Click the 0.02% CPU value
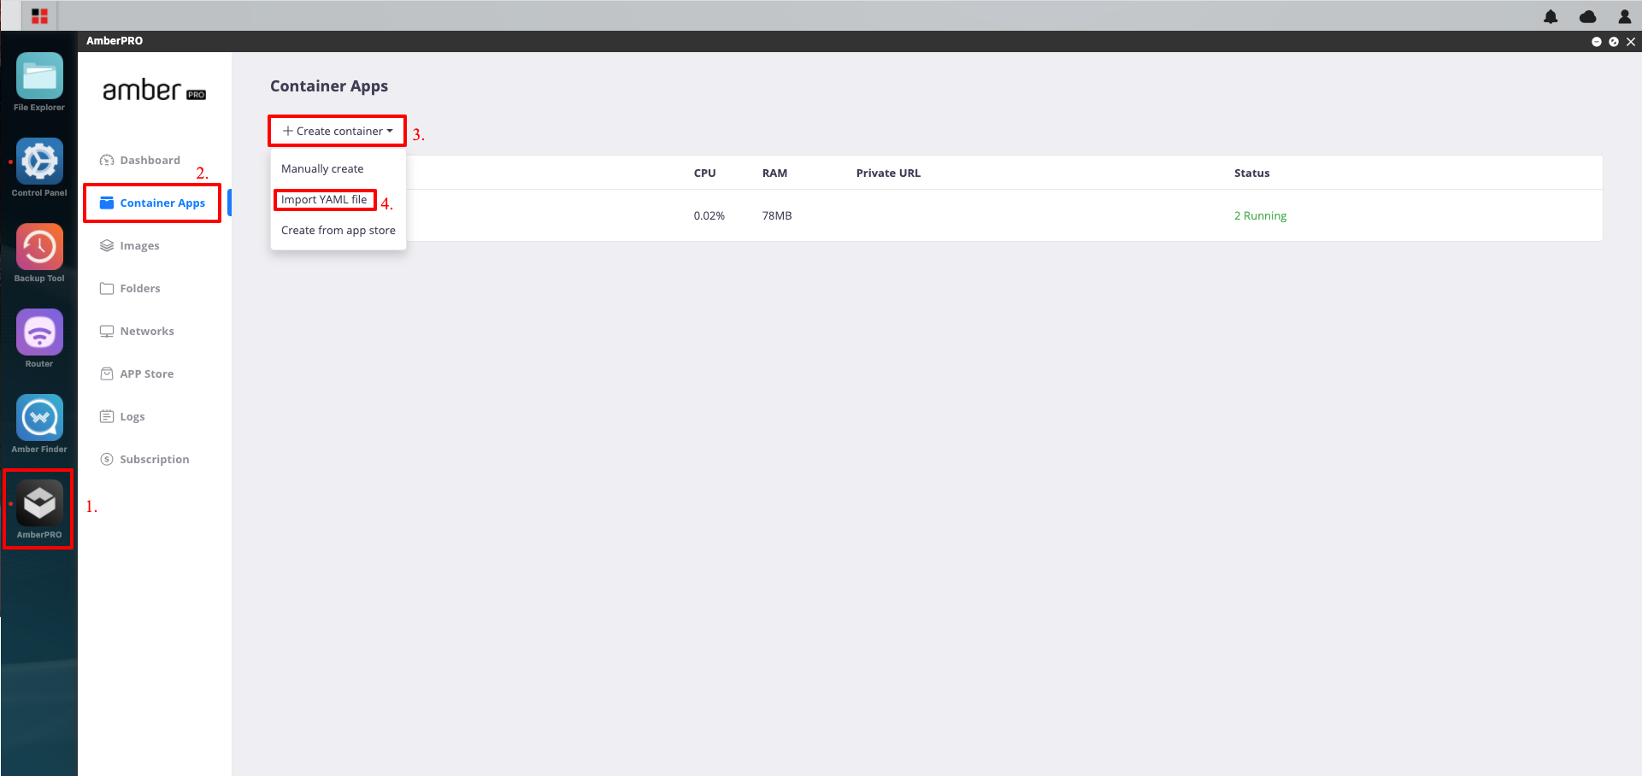The height and width of the screenshot is (776, 1642). pos(709,215)
